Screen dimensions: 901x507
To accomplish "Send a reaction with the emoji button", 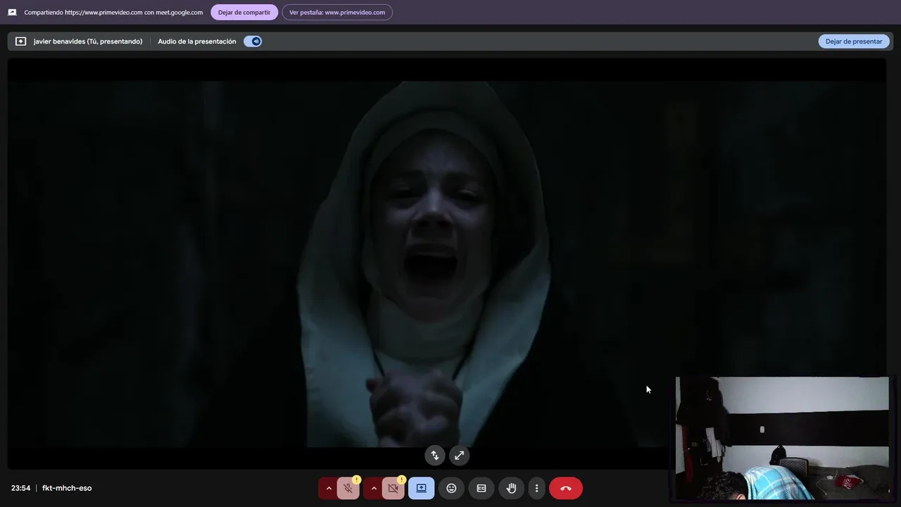I will point(451,488).
